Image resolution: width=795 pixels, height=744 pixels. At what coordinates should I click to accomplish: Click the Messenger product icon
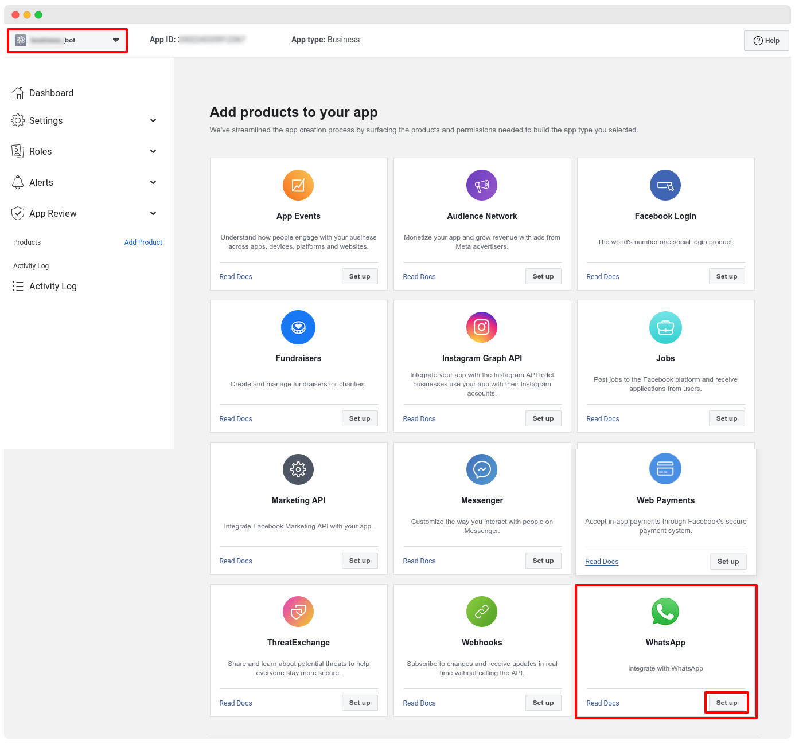click(482, 469)
